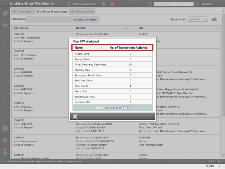This screenshot has height=169, width=225.
Task: Open the Home icon in the sidebar
Action: point(5,13)
